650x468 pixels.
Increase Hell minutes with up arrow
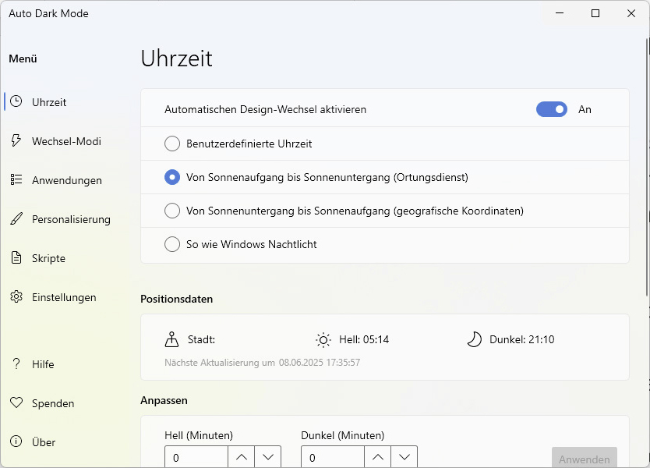[241, 456]
